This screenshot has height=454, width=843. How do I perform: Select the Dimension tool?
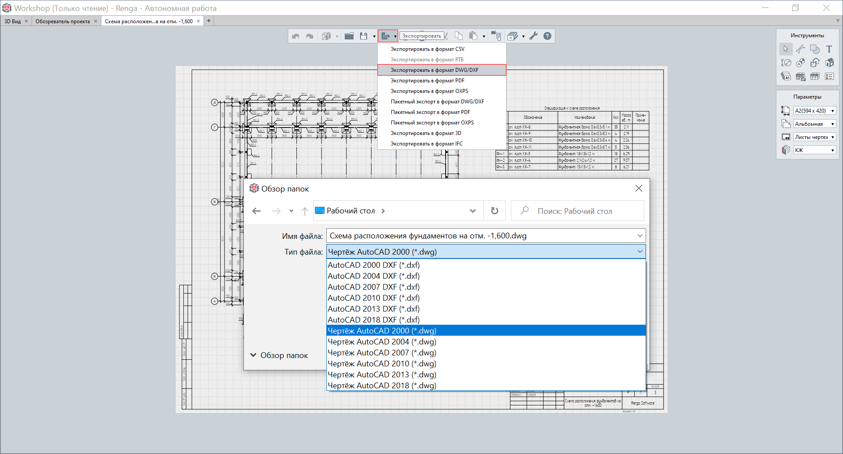786,63
